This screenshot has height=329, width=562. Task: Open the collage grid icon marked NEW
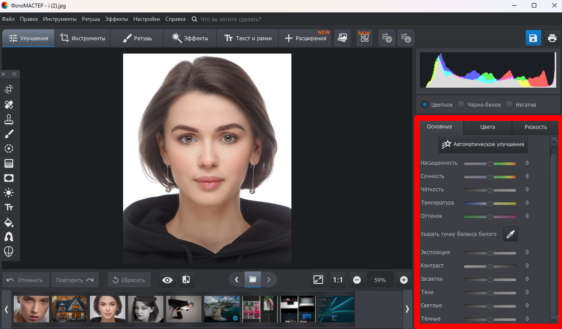364,38
